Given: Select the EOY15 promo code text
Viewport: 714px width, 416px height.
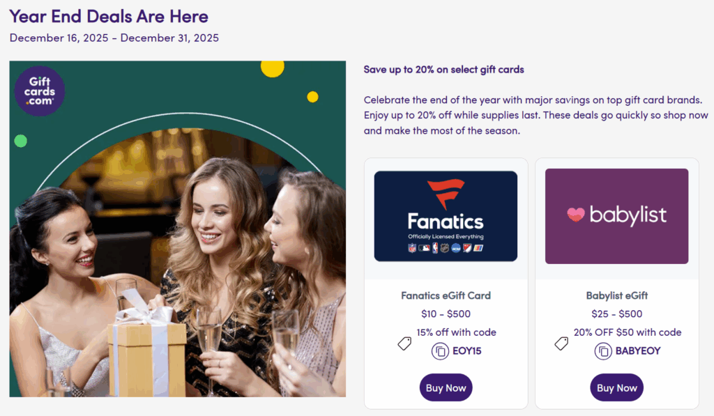Looking at the screenshot, I should pyautogui.click(x=467, y=351).
